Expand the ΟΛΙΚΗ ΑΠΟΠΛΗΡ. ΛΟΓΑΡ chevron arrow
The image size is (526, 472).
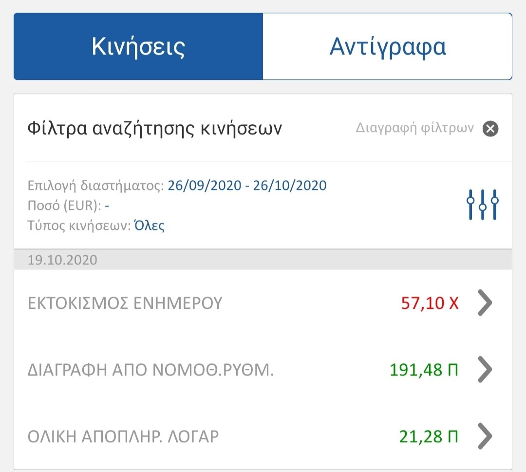[485, 436]
